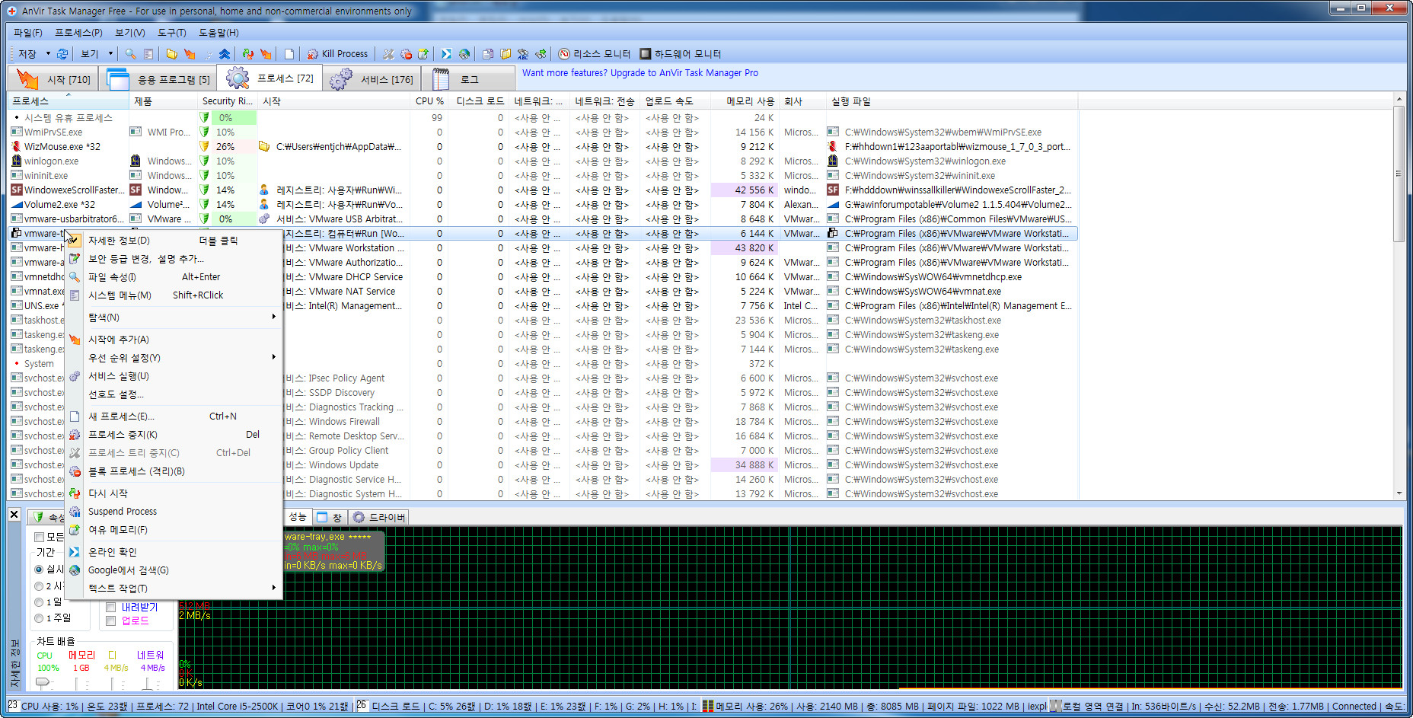Click the globe Google search toolbar icon
The height and width of the screenshot is (718, 1413).
[464, 54]
